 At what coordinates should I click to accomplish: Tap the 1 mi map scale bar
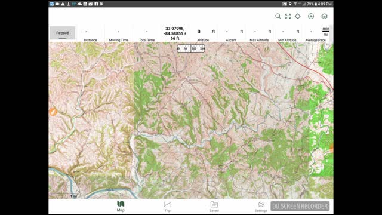click(63, 195)
